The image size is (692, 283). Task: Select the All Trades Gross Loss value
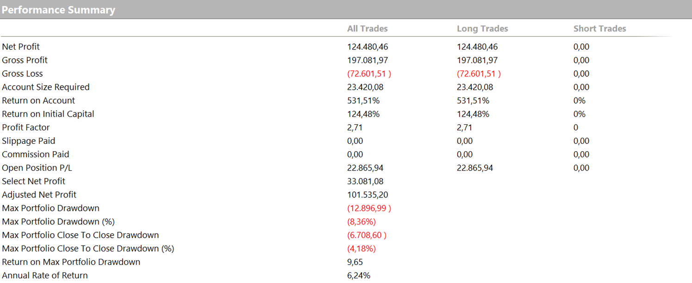369,74
